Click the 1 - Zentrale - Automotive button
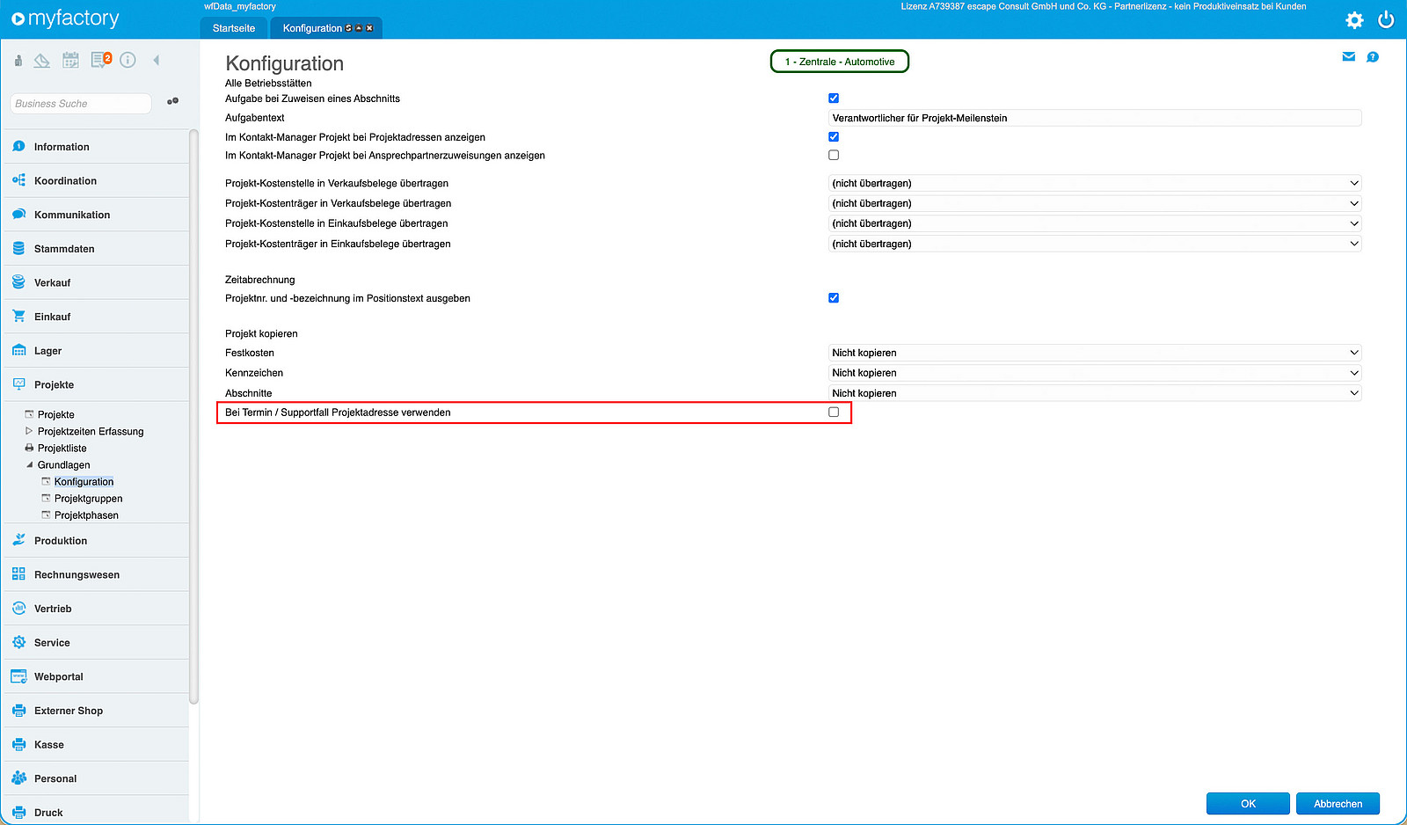The image size is (1407, 825). pos(840,62)
